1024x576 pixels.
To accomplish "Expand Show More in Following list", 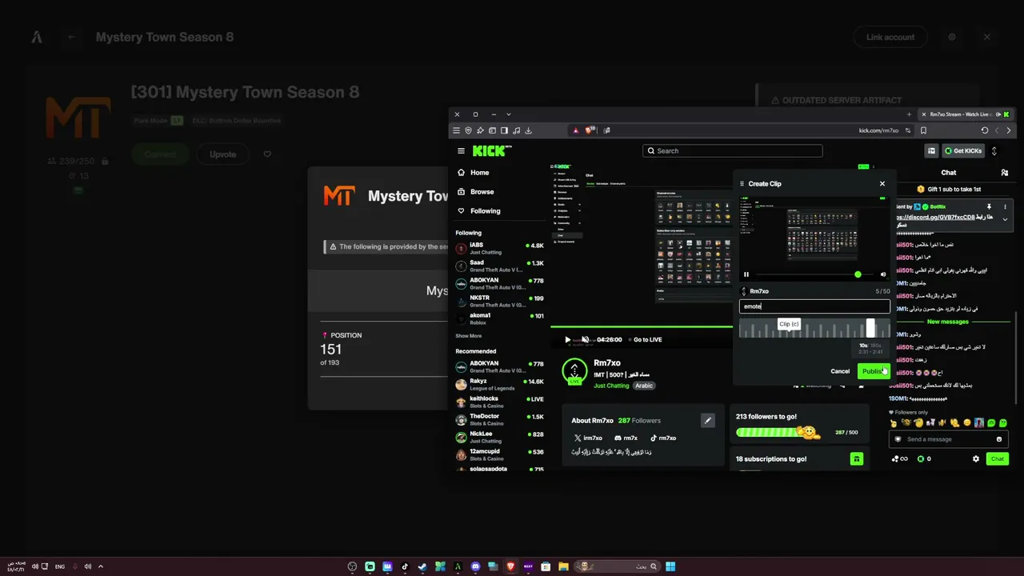I will tap(469, 336).
